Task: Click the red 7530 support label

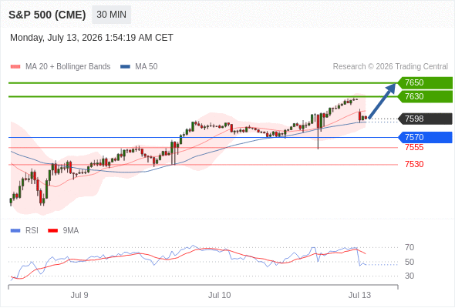Action: coord(414,164)
